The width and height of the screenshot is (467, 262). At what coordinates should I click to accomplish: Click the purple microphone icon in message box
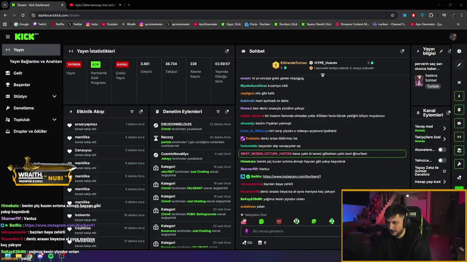[x=247, y=231]
